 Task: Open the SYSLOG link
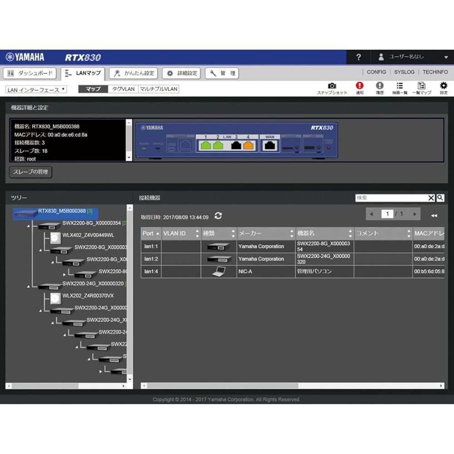pos(404,72)
